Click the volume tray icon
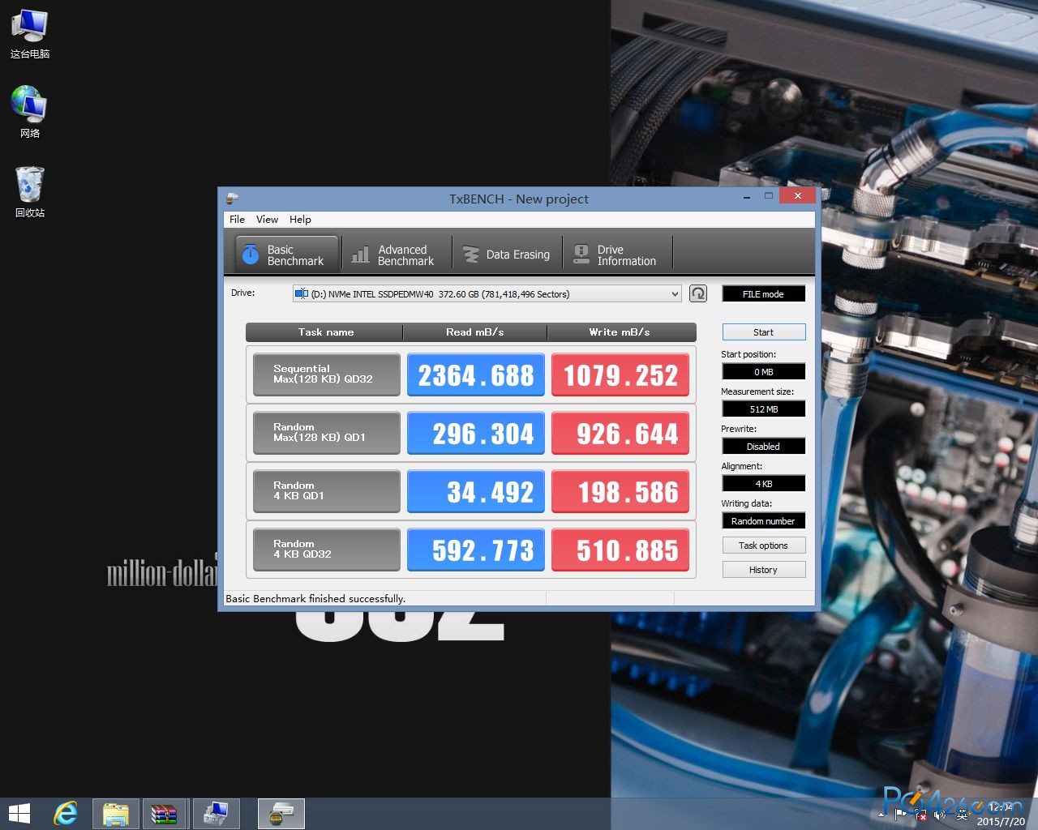Image resolution: width=1038 pixels, height=830 pixels. click(941, 815)
